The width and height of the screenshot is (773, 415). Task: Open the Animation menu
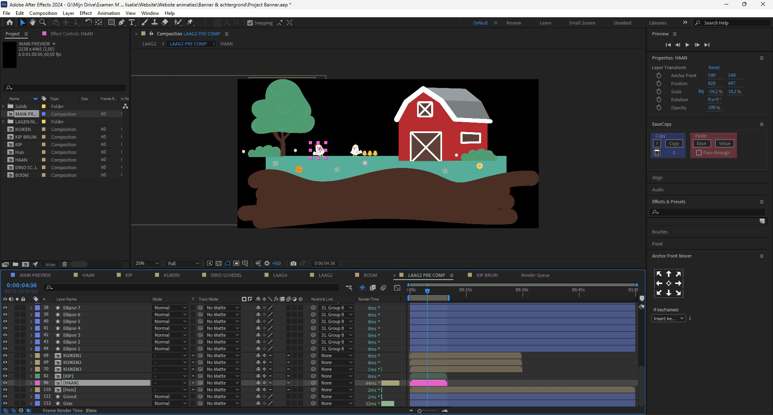click(x=108, y=13)
